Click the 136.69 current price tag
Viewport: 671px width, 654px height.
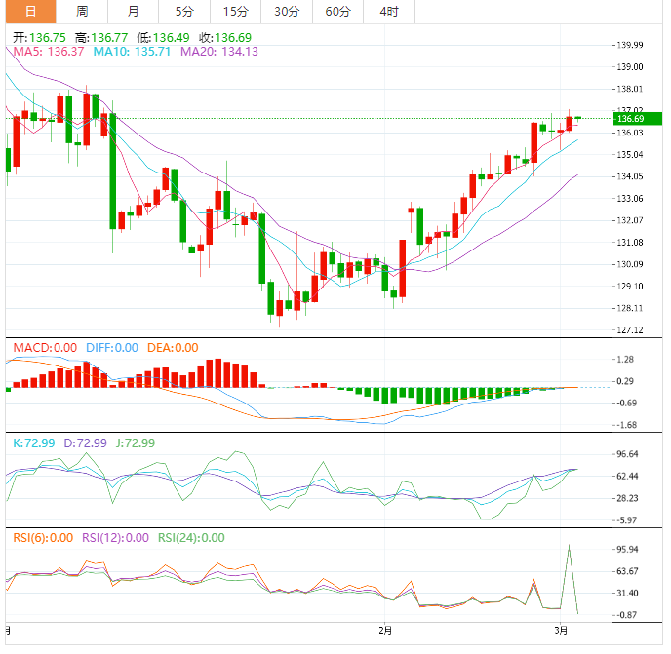coord(629,119)
